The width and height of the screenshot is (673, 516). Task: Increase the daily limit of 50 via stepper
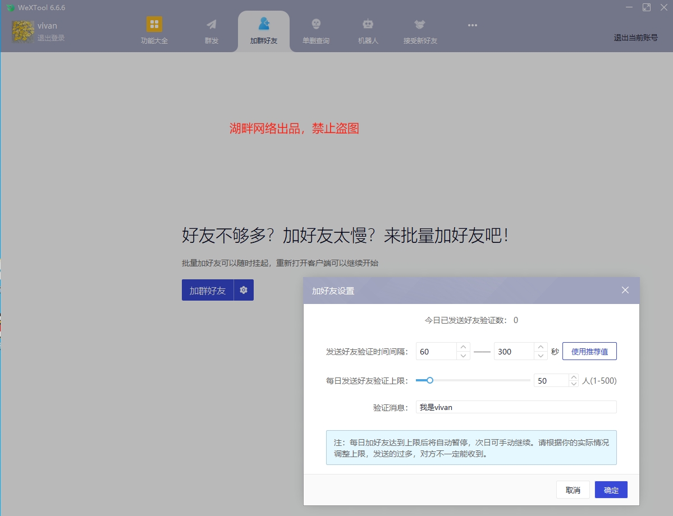(x=573, y=376)
